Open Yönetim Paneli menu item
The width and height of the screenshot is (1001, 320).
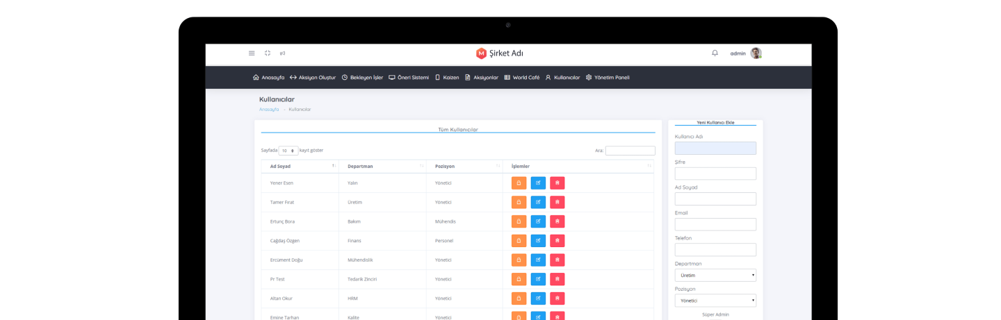point(608,77)
